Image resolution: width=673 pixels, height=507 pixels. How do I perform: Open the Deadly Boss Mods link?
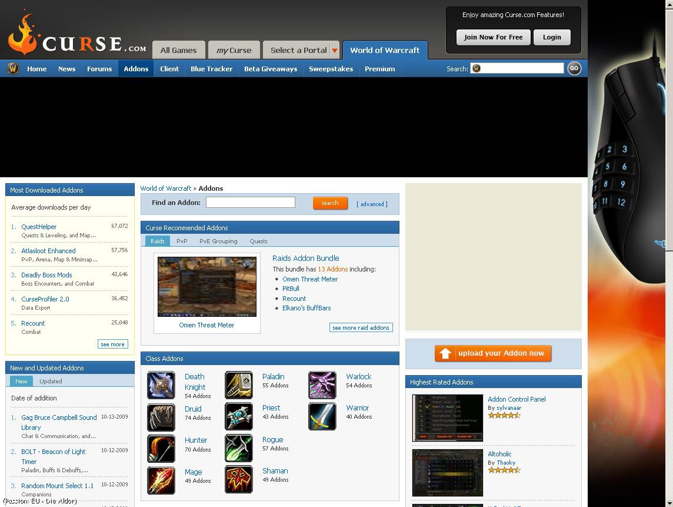tap(47, 275)
